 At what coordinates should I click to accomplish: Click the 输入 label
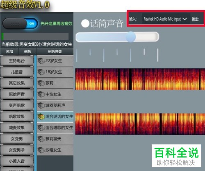(133, 19)
